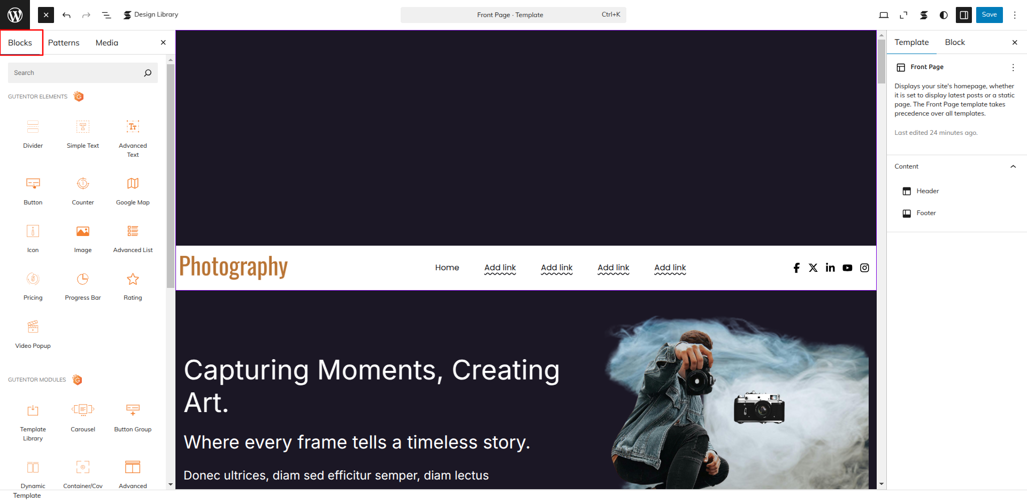The width and height of the screenshot is (1027, 502).
Task: Switch to the Patterns tab
Action: tap(64, 43)
